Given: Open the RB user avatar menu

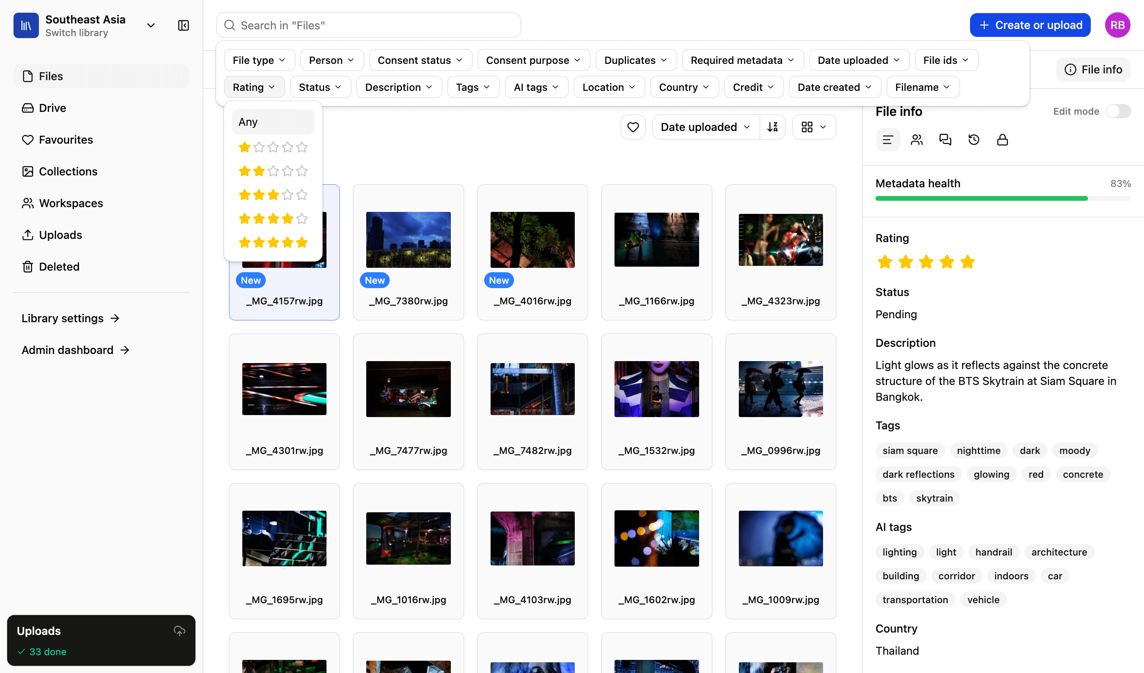Looking at the screenshot, I should [x=1117, y=25].
